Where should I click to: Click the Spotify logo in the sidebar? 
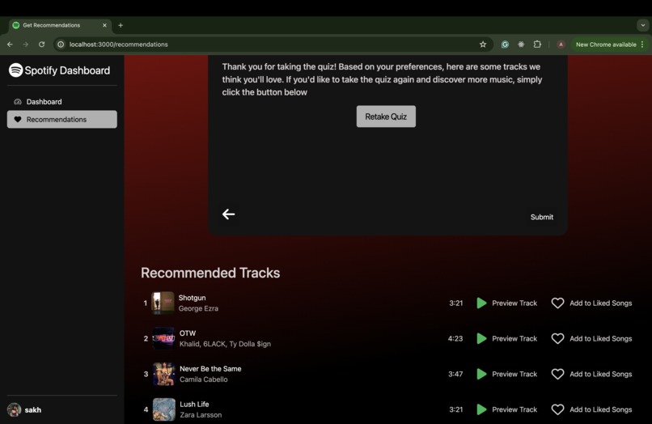click(x=16, y=70)
